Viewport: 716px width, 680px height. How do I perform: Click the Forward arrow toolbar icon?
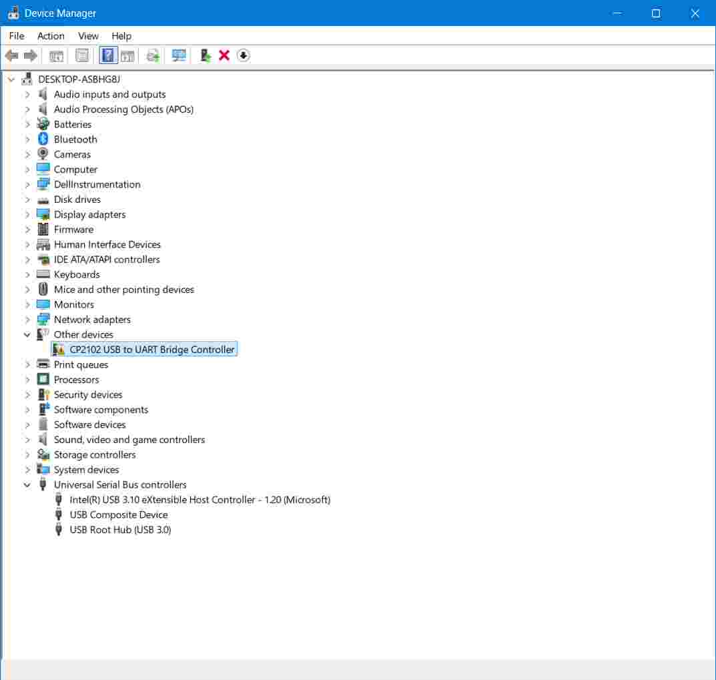(x=31, y=55)
